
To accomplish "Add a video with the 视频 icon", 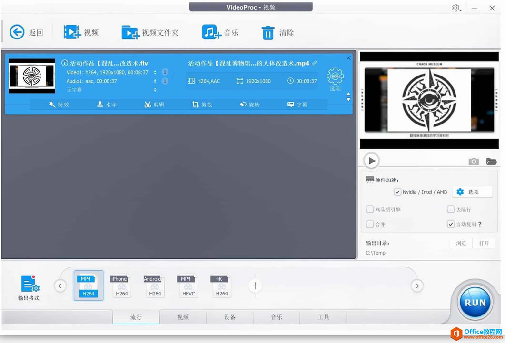I will pos(72,32).
